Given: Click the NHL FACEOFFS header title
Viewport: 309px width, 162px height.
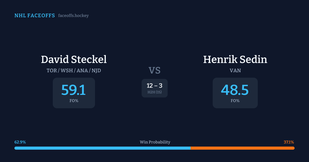Looking at the screenshot, I should (x=35, y=16).
